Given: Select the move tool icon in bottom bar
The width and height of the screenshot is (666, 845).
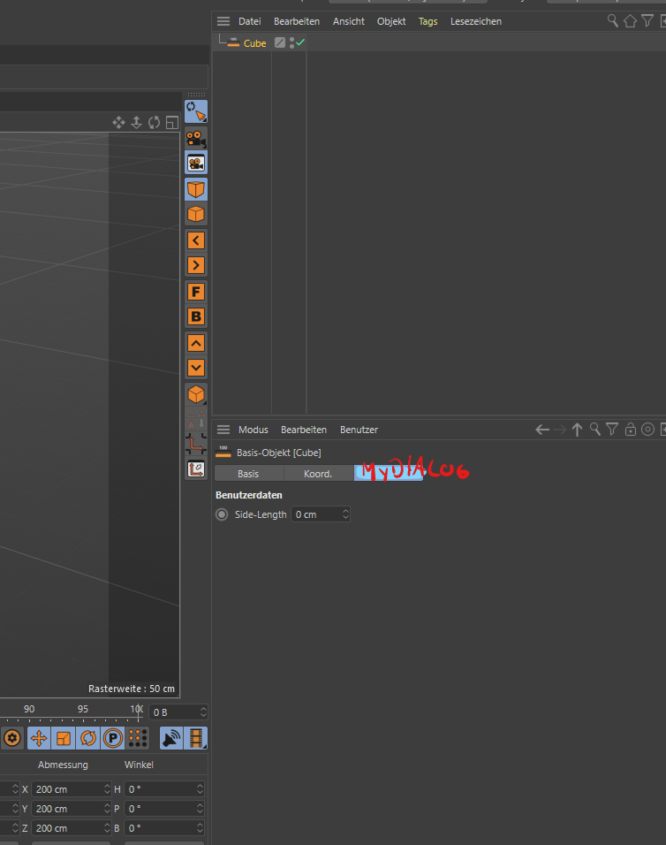Looking at the screenshot, I should coord(39,738).
